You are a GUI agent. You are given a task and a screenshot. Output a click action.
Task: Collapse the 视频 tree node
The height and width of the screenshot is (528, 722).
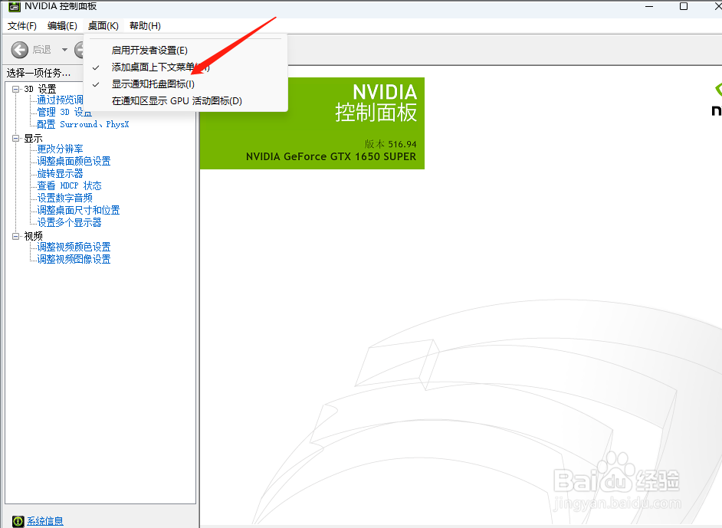(15, 236)
